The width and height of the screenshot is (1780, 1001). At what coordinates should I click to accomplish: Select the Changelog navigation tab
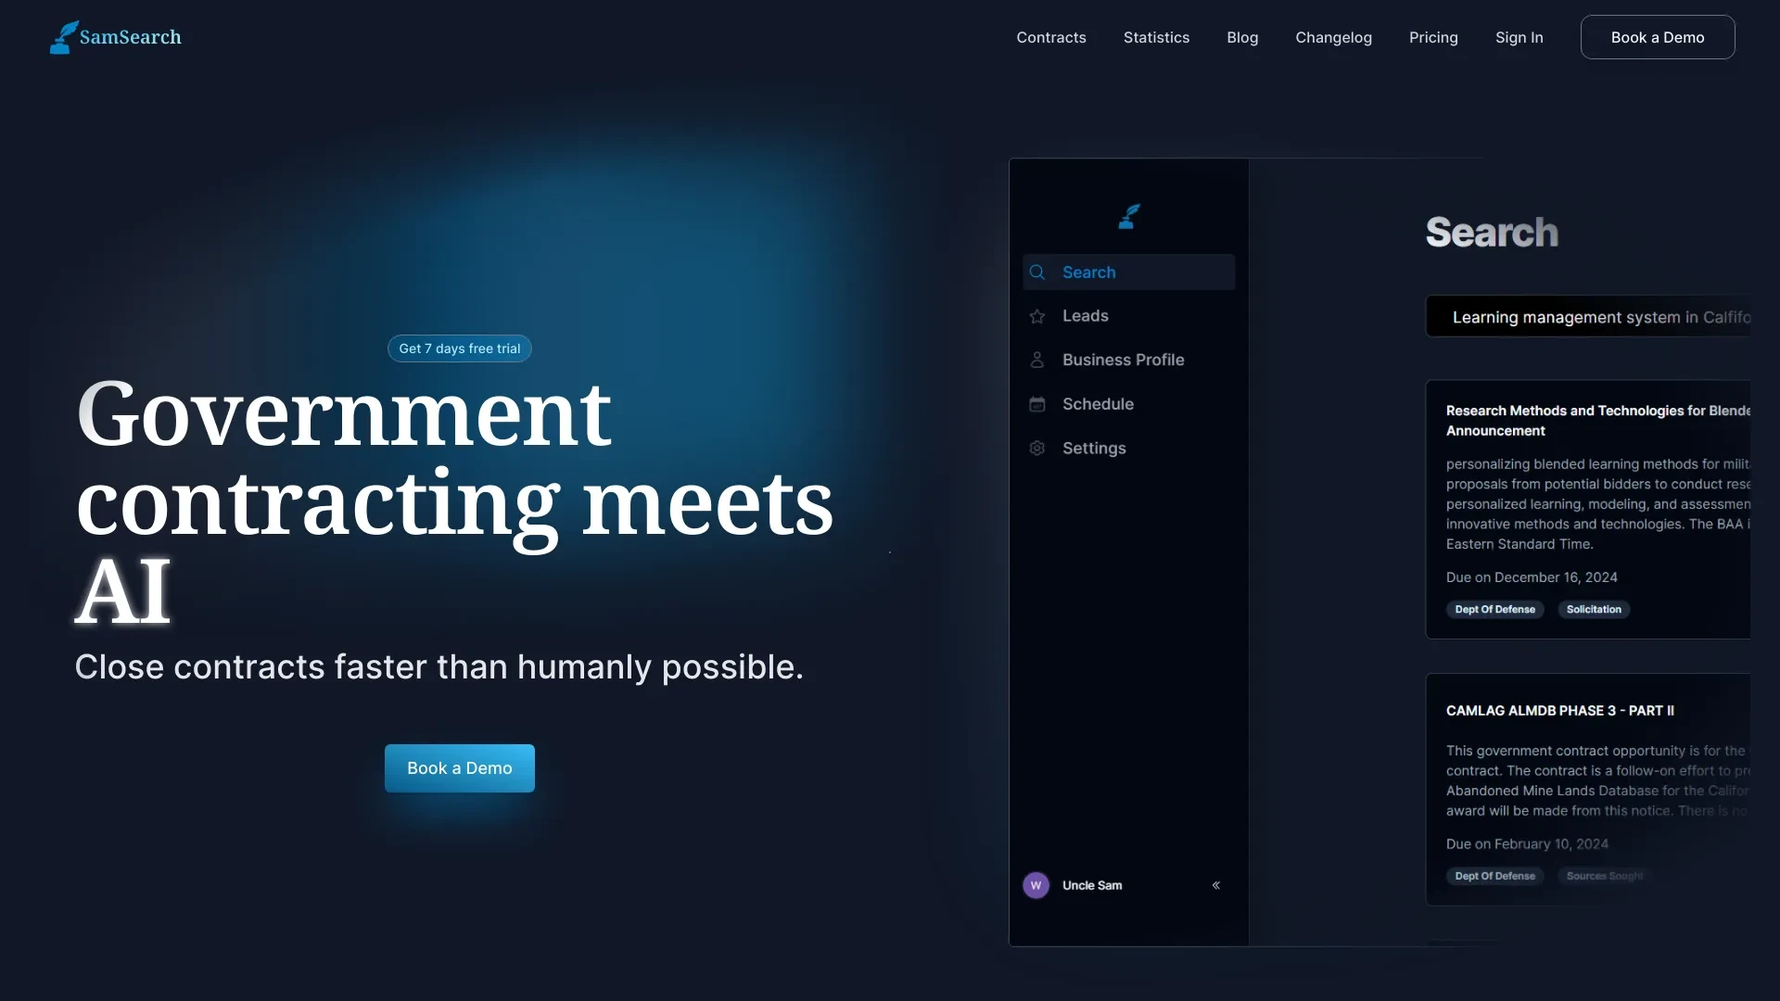point(1332,37)
